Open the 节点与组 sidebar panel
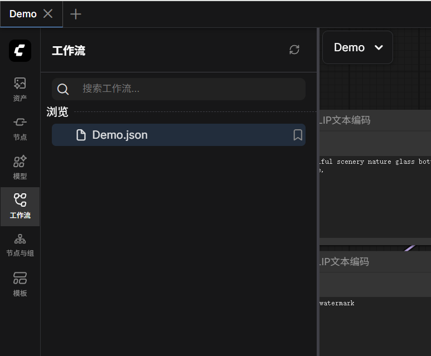The width and height of the screenshot is (431, 356). pyautogui.click(x=20, y=245)
